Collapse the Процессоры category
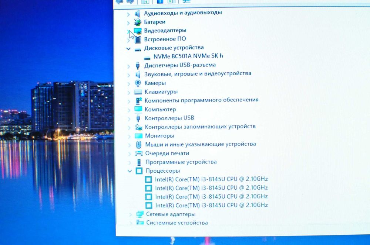The width and height of the screenshot is (370, 245). coord(130,171)
